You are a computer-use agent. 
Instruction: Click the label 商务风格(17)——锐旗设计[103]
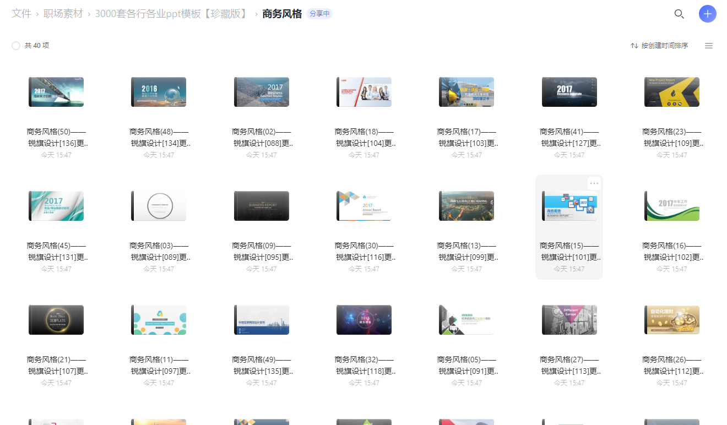pos(466,138)
